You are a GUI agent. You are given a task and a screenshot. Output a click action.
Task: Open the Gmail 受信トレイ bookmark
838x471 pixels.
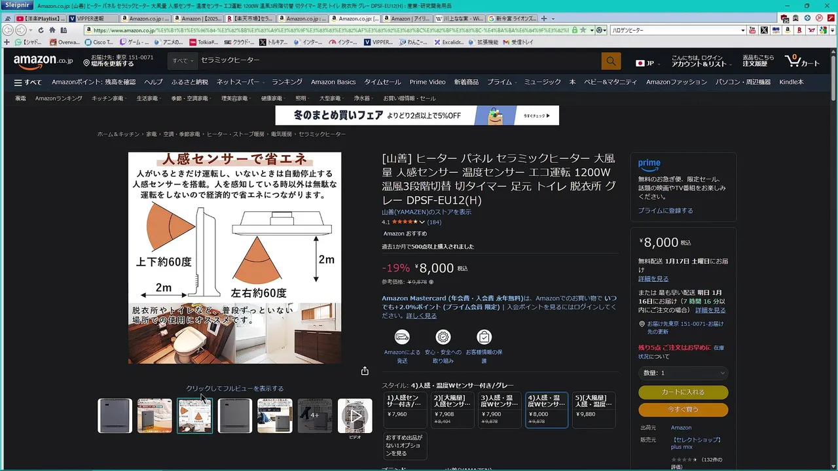tap(517, 42)
